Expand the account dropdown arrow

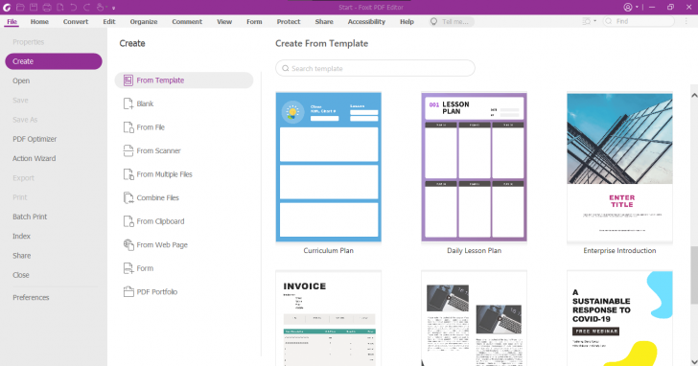pyautogui.click(x=637, y=7)
